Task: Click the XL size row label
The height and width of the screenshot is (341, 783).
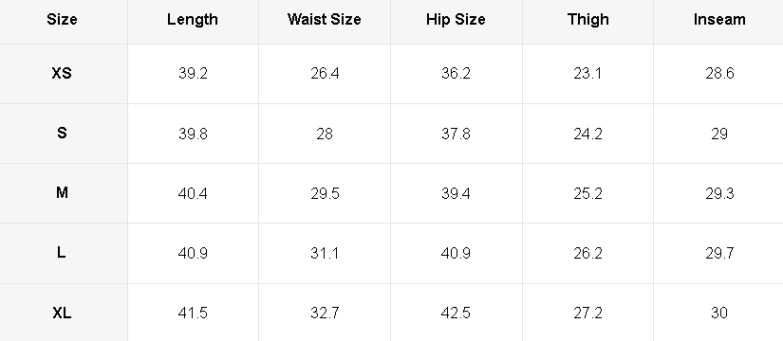Action: pyautogui.click(x=62, y=314)
